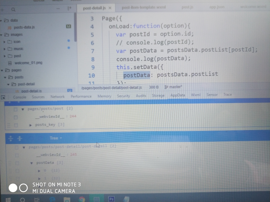Click the collapse-all icon next to Tree

(x=20, y=138)
